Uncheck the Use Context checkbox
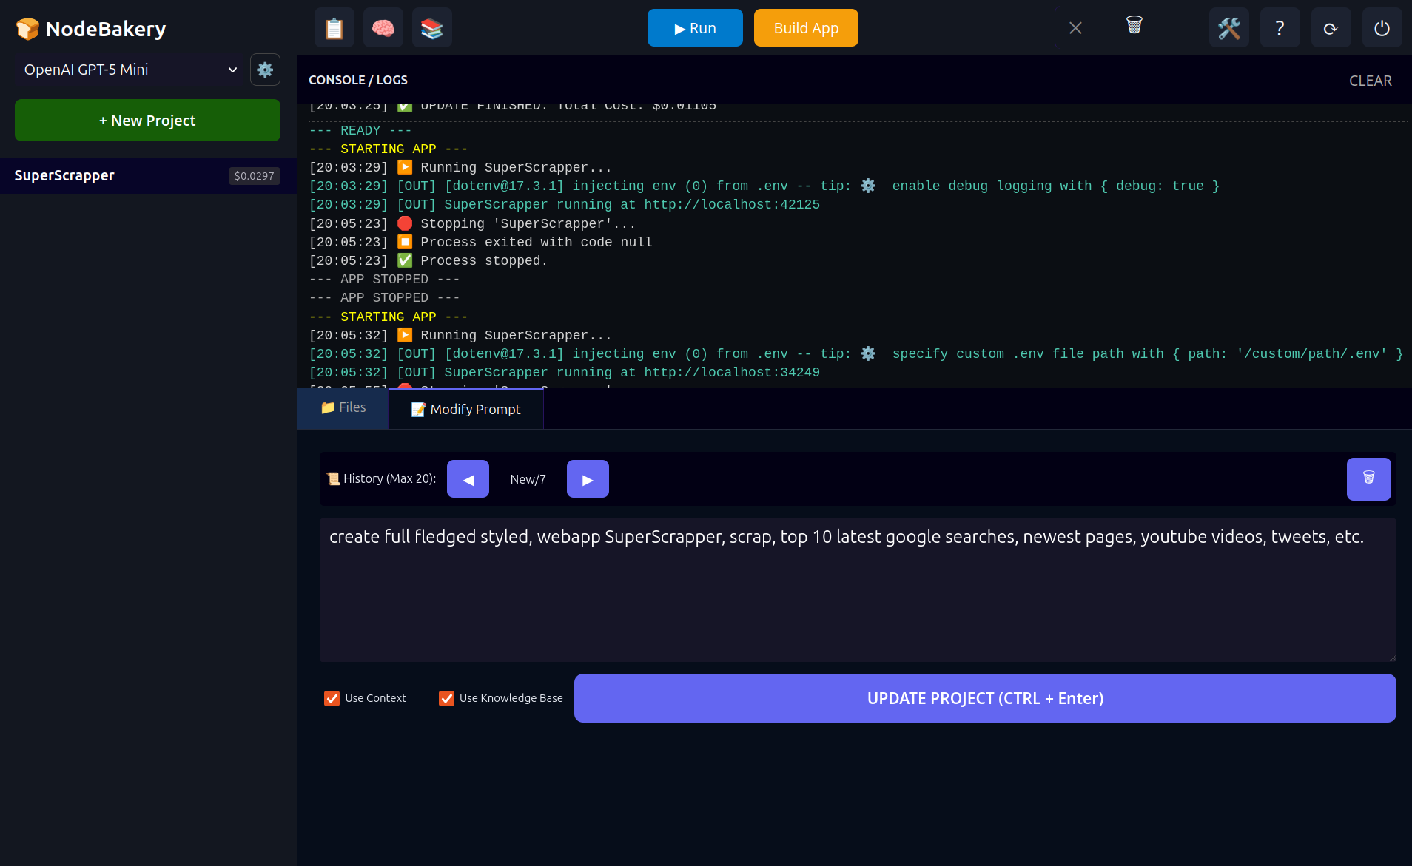 332,698
